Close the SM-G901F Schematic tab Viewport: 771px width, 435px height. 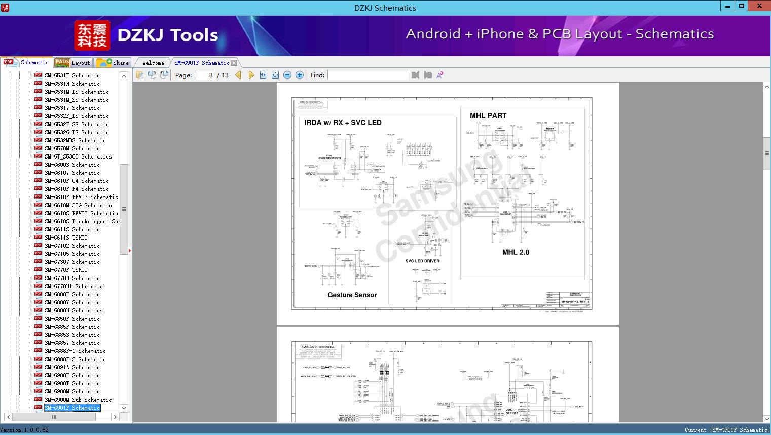pyautogui.click(x=234, y=63)
